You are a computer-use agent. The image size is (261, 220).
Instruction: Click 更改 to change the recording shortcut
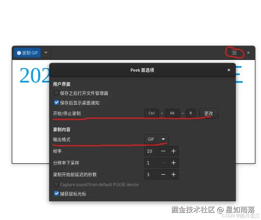208,113
